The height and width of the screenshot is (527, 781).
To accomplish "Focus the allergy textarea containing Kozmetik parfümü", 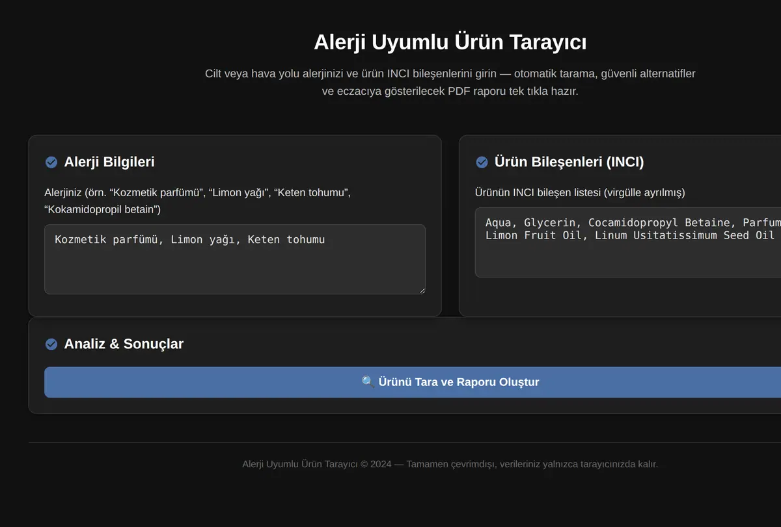I will (x=235, y=259).
